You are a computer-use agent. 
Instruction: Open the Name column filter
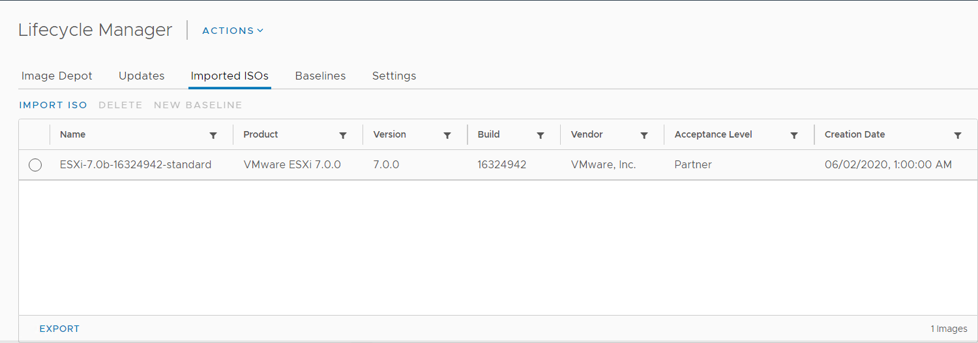click(x=213, y=136)
